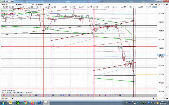
Task: Open Firefox from the taskbar
Action: (x=32, y=103)
